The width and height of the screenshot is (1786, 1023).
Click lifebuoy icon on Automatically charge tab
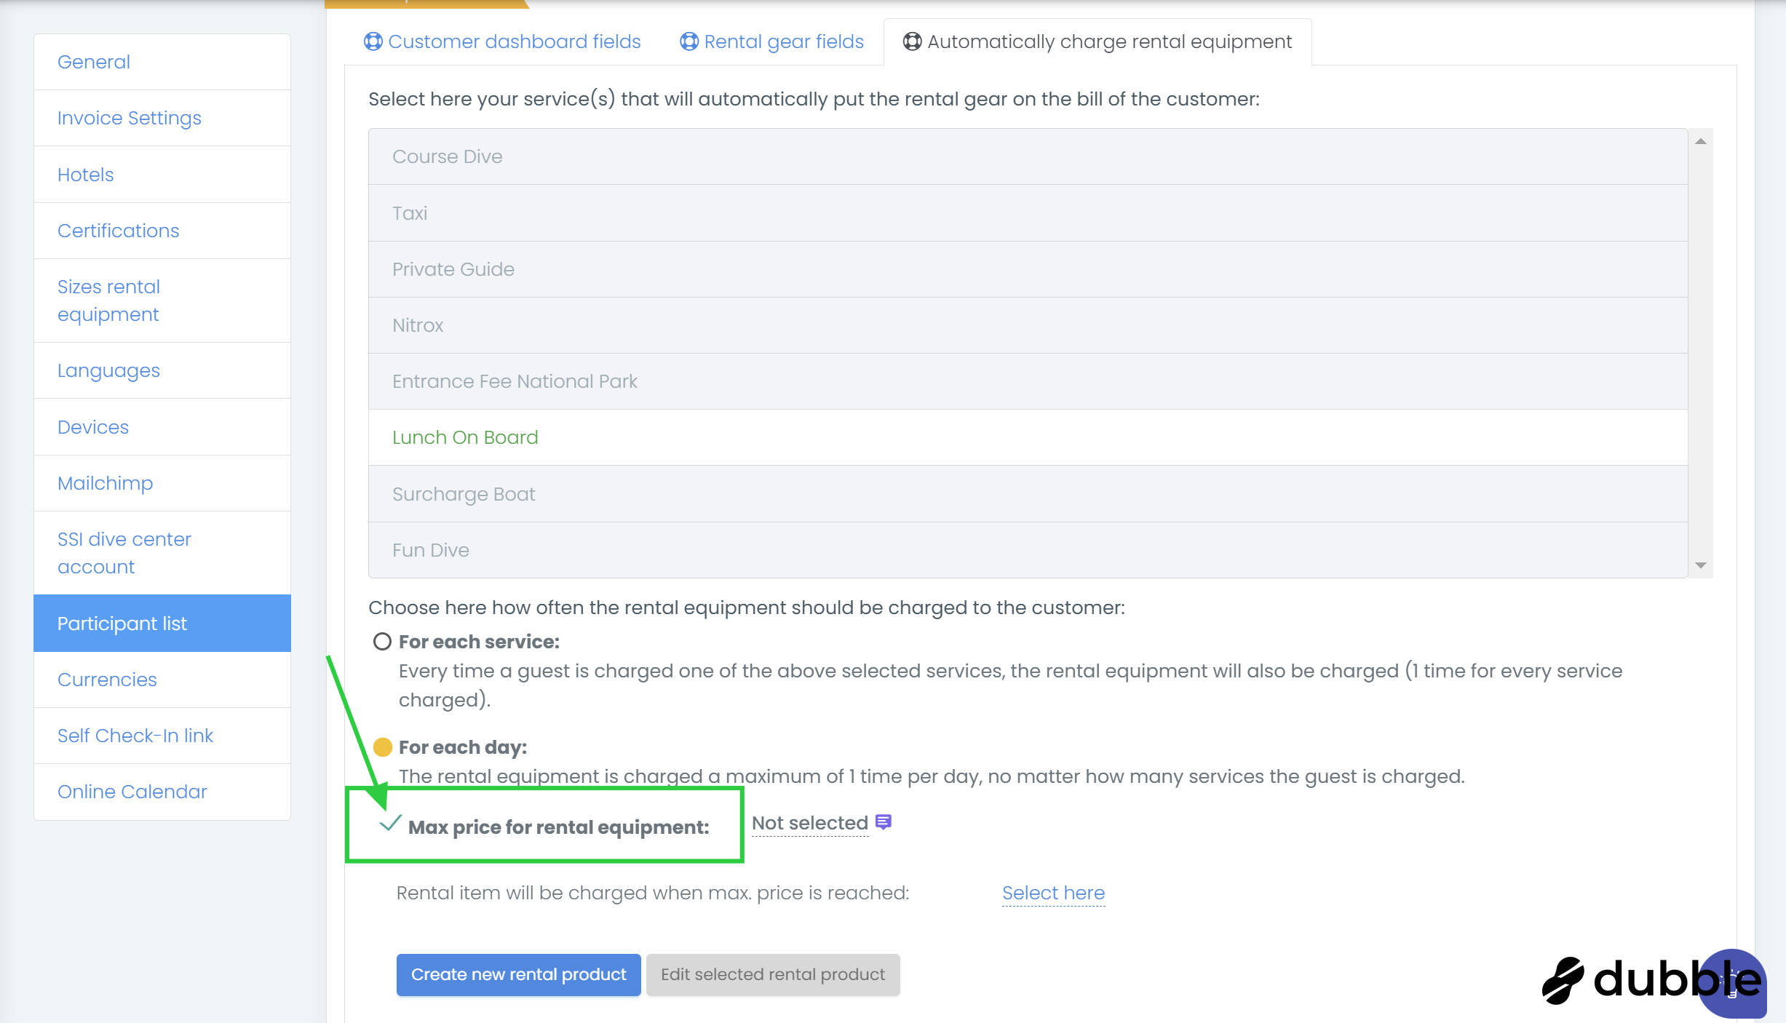[912, 41]
